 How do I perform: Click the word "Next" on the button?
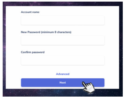point(63,83)
